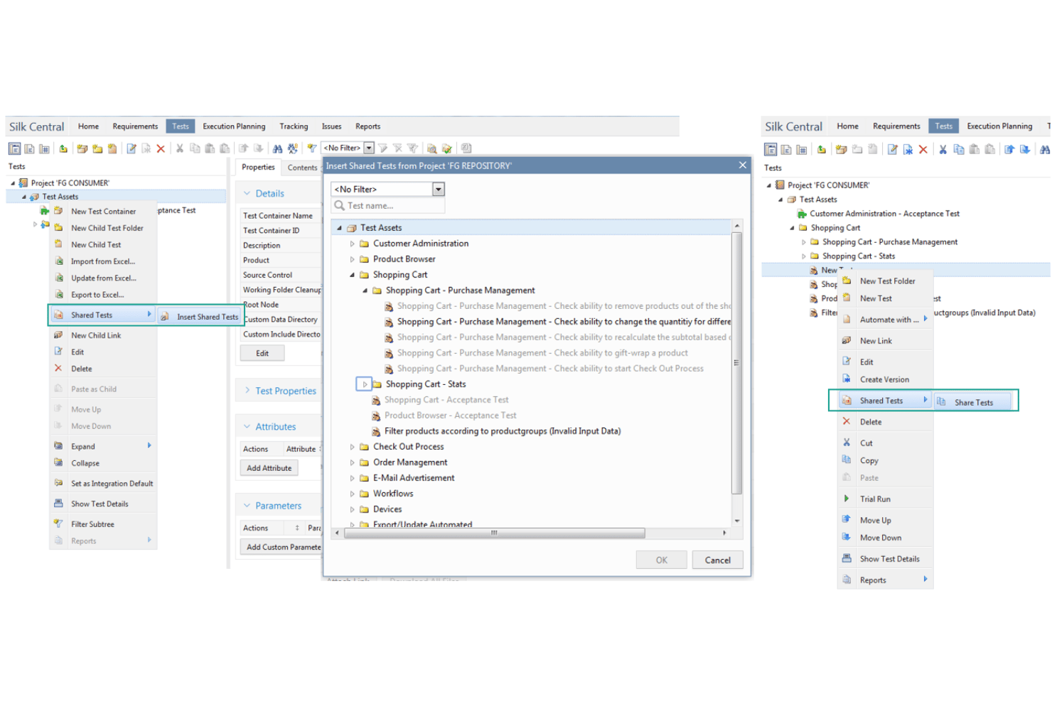This screenshot has width=1052, height=701.
Task: Click the Edit pencil icon in right window toolbar
Action: pos(892,149)
